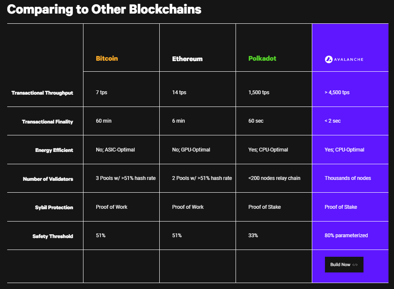Click the Build Now button
394x289 pixels.
(344, 264)
